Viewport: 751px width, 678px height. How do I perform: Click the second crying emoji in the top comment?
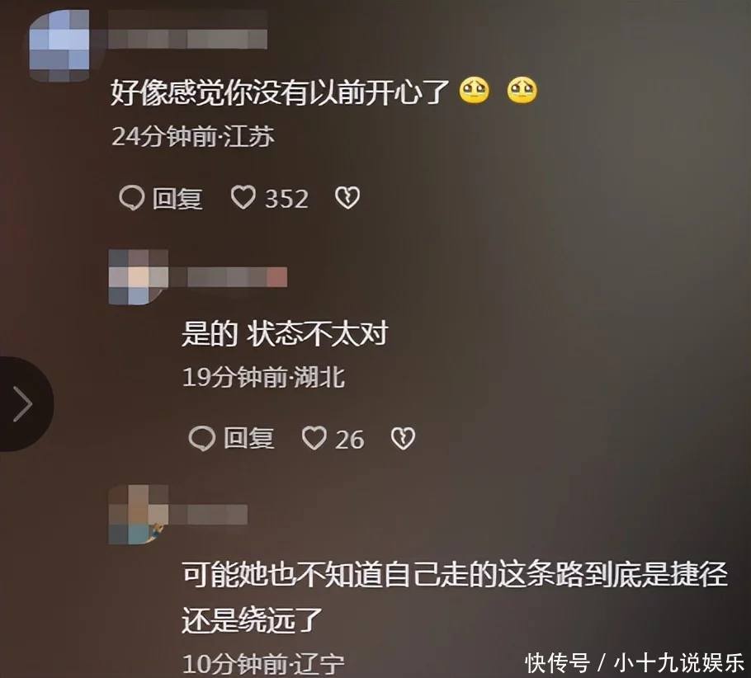point(522,91)
